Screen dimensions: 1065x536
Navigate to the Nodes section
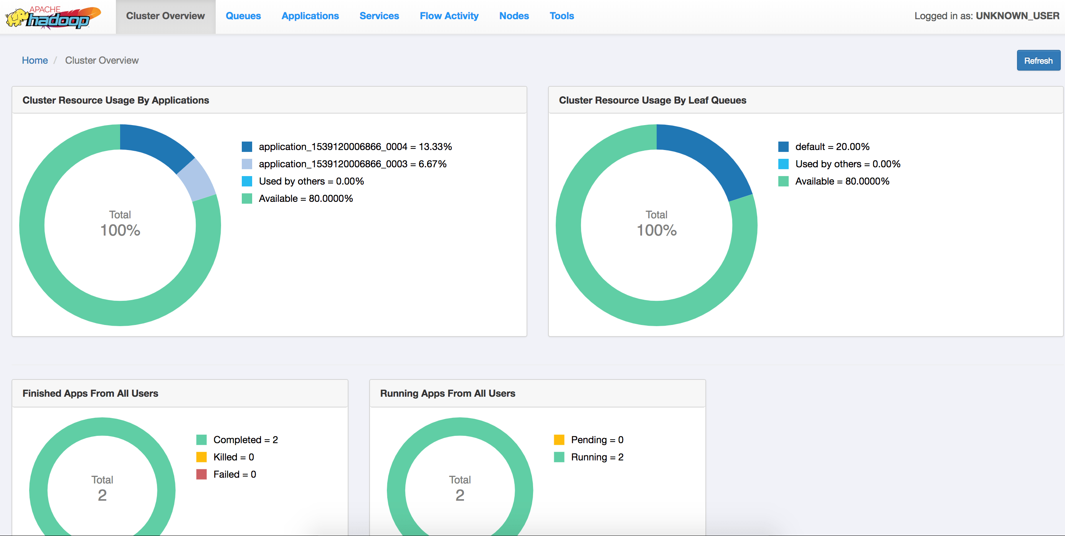(514, 16)
